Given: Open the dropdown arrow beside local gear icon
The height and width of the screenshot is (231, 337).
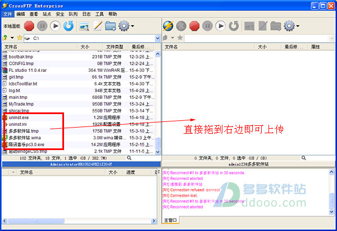Looking at the screenshot, I should pyautogui.click(x=133, y=26).
